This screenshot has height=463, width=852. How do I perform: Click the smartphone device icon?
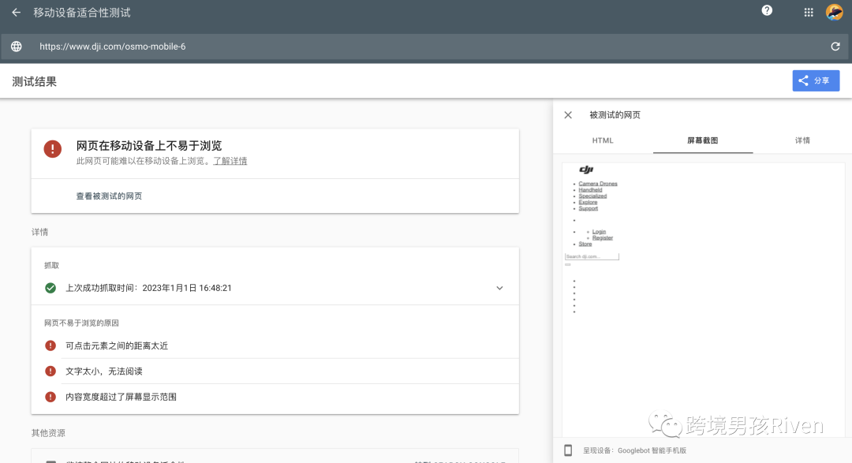(568, 450)
